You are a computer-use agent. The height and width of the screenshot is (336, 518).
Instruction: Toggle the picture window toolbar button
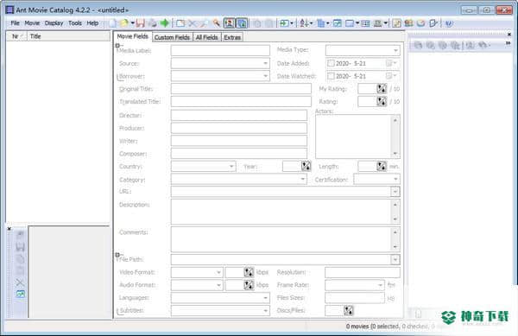click(x=229, y=23)
